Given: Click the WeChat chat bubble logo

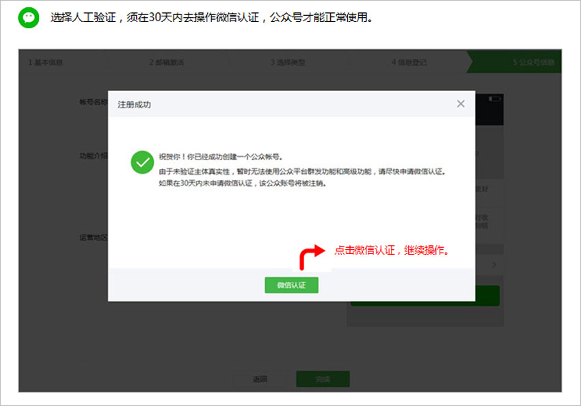Looking at the screenshot, I should (x=29, y=17).
